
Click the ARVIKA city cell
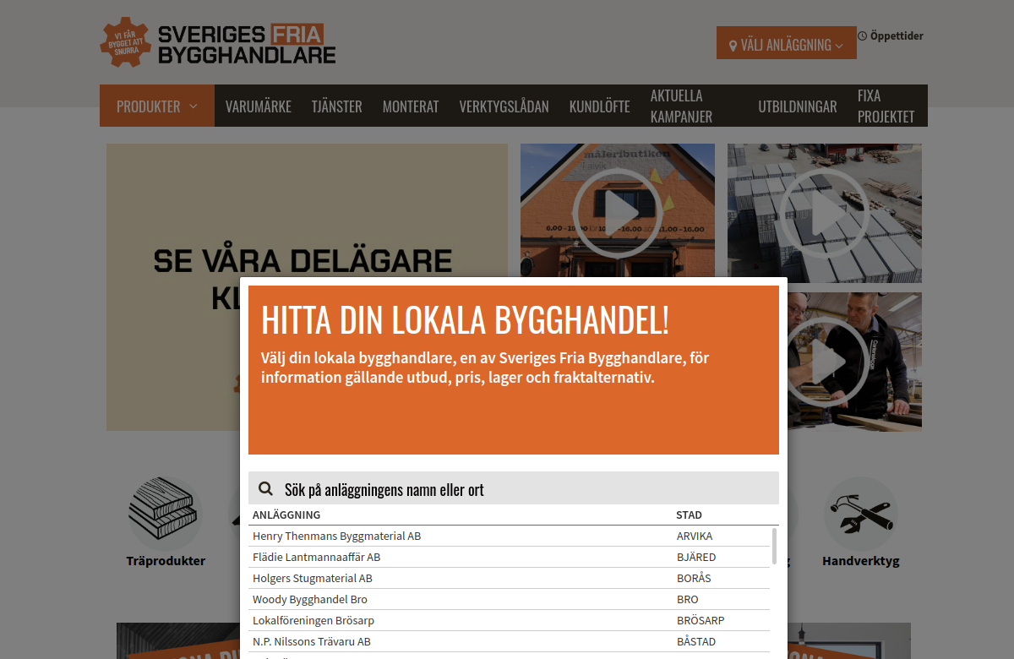pyautogui.click(x=695, y=536)
